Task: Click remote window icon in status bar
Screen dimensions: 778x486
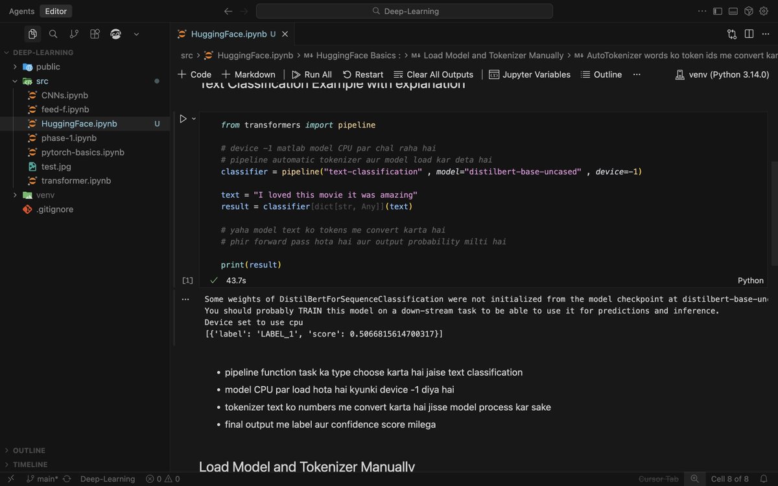Action: pos(10,479)
